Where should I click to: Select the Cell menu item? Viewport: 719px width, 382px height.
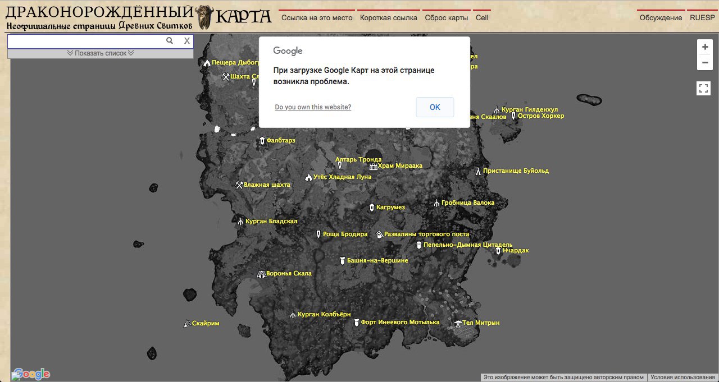[x=482, y=17]
